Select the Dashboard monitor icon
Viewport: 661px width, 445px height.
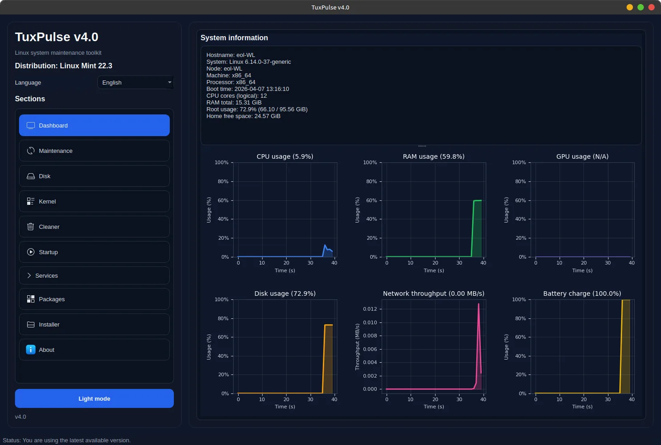30,125
